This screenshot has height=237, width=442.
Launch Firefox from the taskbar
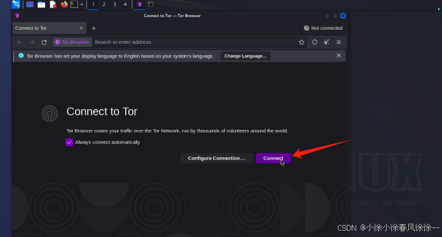[64, 4]
